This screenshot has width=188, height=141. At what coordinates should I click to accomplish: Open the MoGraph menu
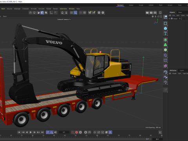(x=17, y=9)
